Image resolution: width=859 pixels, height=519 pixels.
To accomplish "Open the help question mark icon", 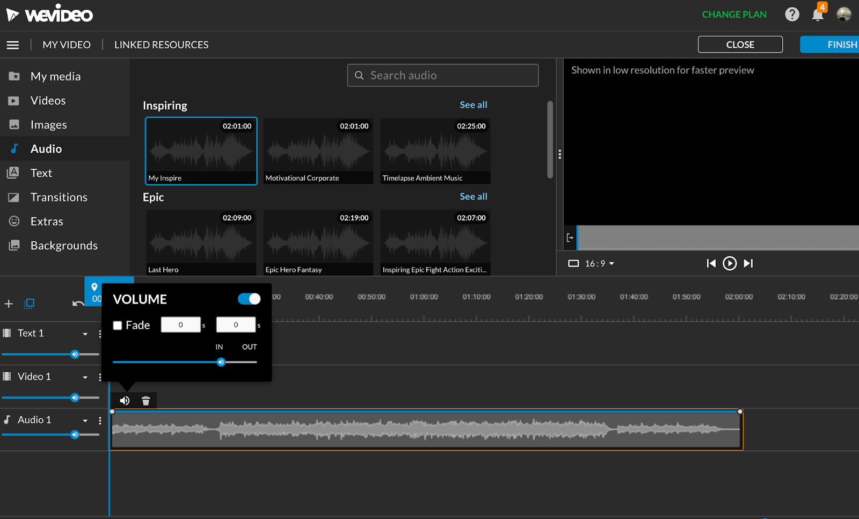I will click(x=792, y=15).
